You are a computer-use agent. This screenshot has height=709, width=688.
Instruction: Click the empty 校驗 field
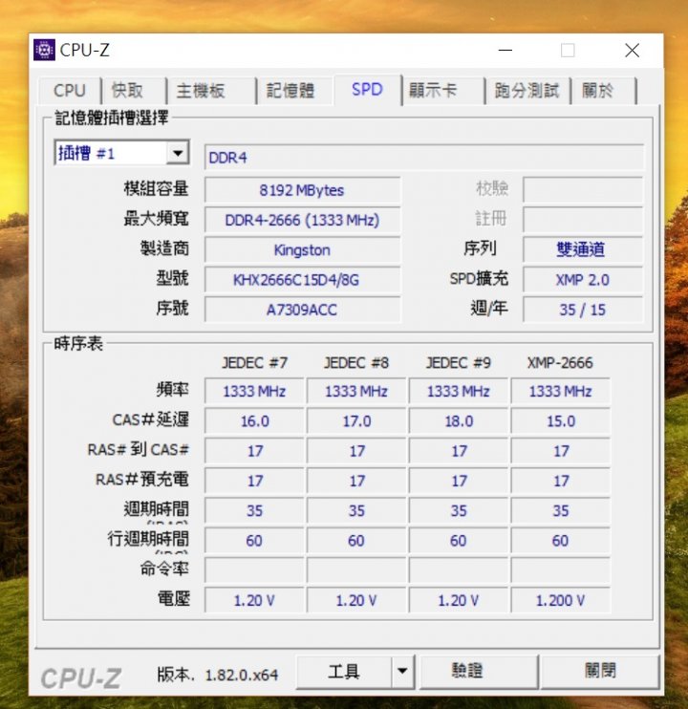583,190
